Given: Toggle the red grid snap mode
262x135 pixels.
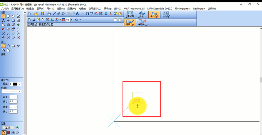Looking at the screenshot, I should pyautogui.click(x=9, y=133).
